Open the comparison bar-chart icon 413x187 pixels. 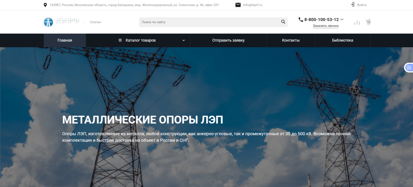(357, 22)
